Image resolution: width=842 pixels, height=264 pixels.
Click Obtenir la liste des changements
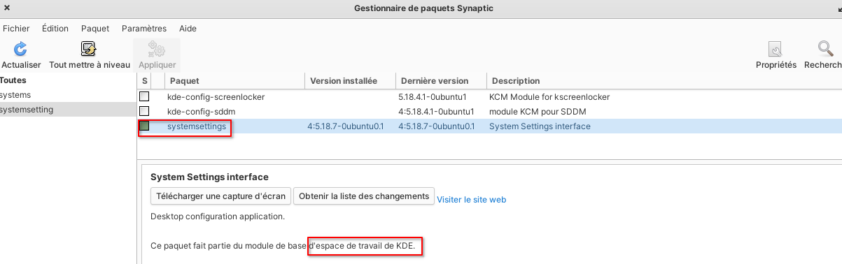click(364, 196)
